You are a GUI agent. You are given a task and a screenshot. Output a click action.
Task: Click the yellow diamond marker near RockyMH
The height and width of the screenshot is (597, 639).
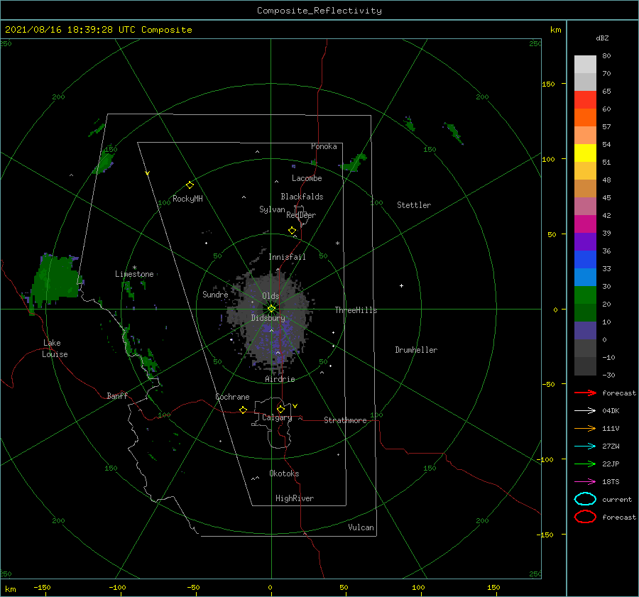click(x=190, y=185)
